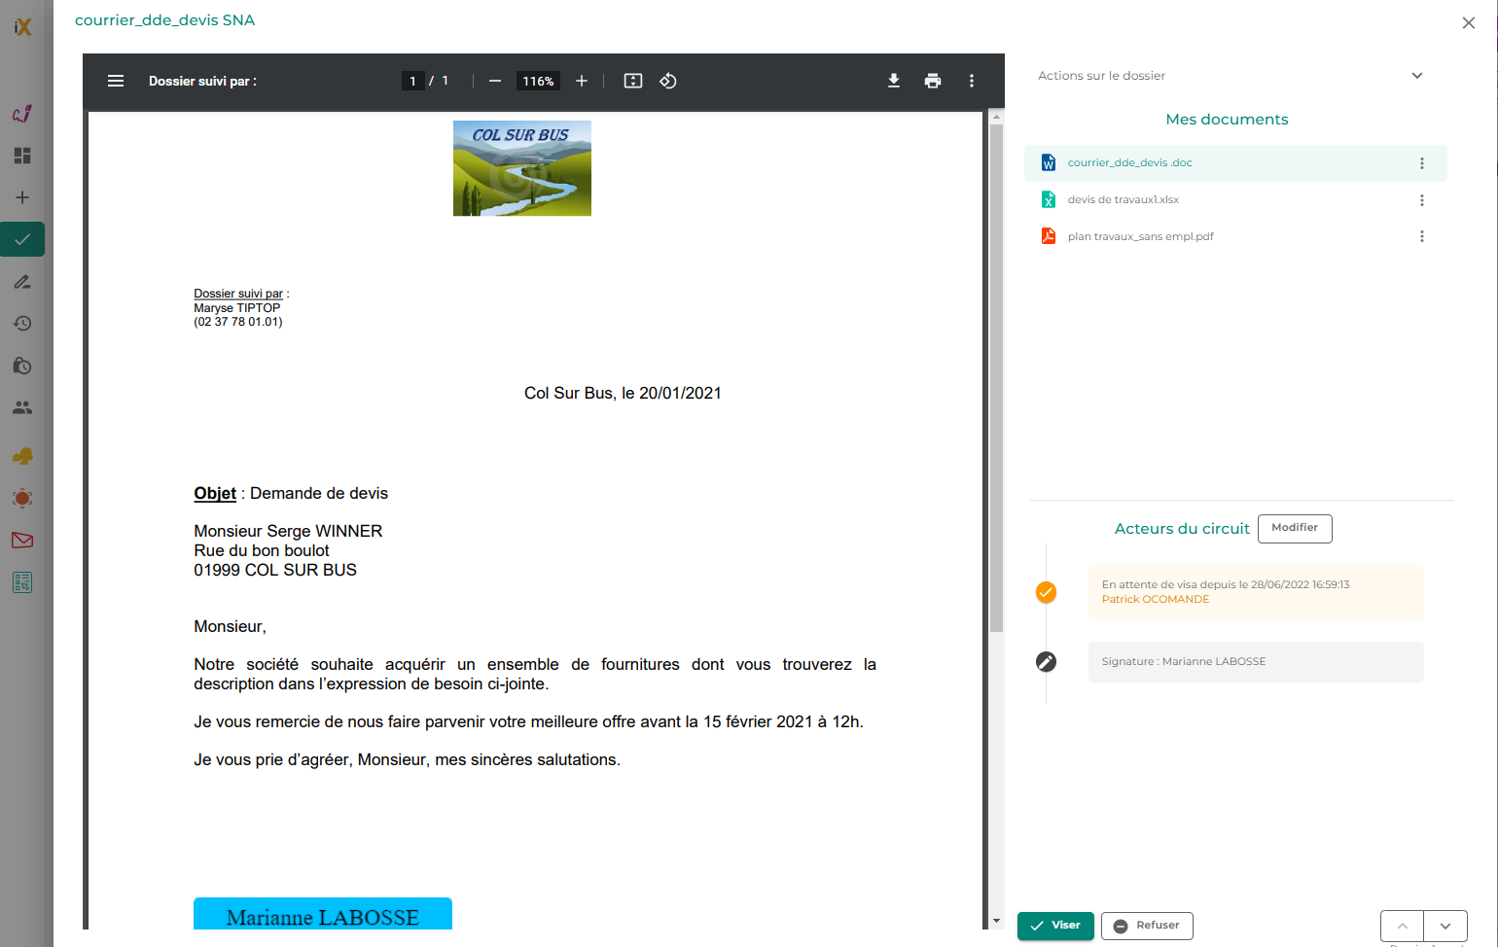Open the folder-clock sidebar icon
The image size is (1498, 947).
click(x=22, y=366)
